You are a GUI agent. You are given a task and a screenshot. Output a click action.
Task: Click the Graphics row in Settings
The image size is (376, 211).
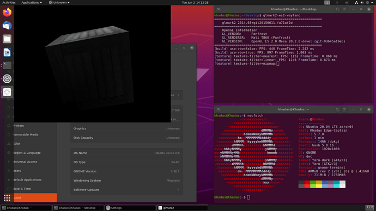[126, 129]
